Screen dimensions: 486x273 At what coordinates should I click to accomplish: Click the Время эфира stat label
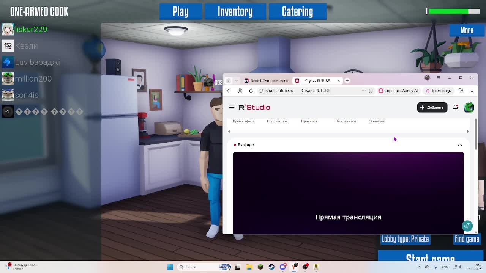click(x=244, y=121)
